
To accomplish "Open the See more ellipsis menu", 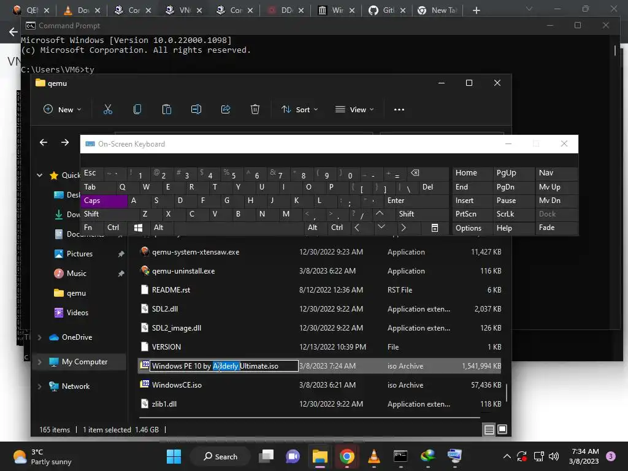I will tap(399, 109).
